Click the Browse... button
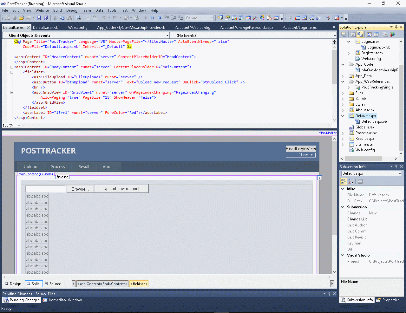 coord(80,189)
